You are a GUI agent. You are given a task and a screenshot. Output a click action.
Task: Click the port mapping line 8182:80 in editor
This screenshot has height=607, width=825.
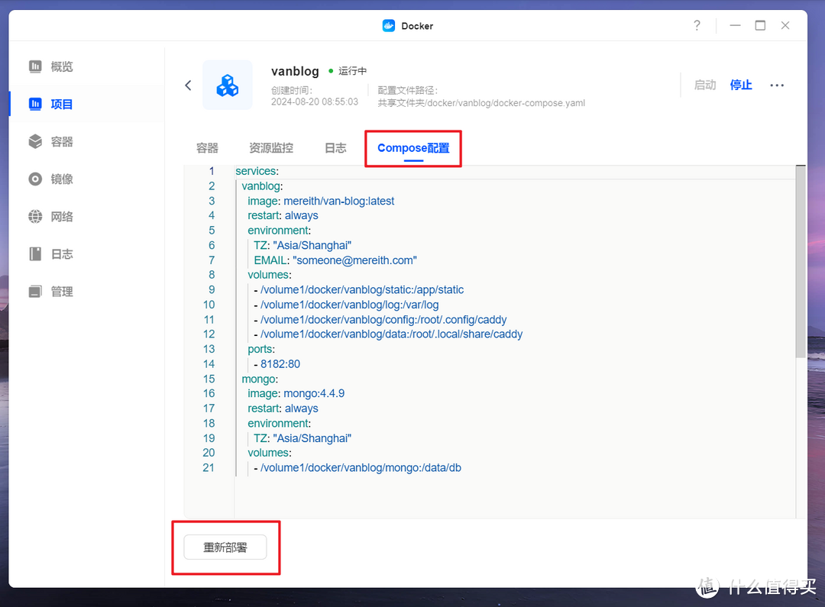click(x=280, y=363)
